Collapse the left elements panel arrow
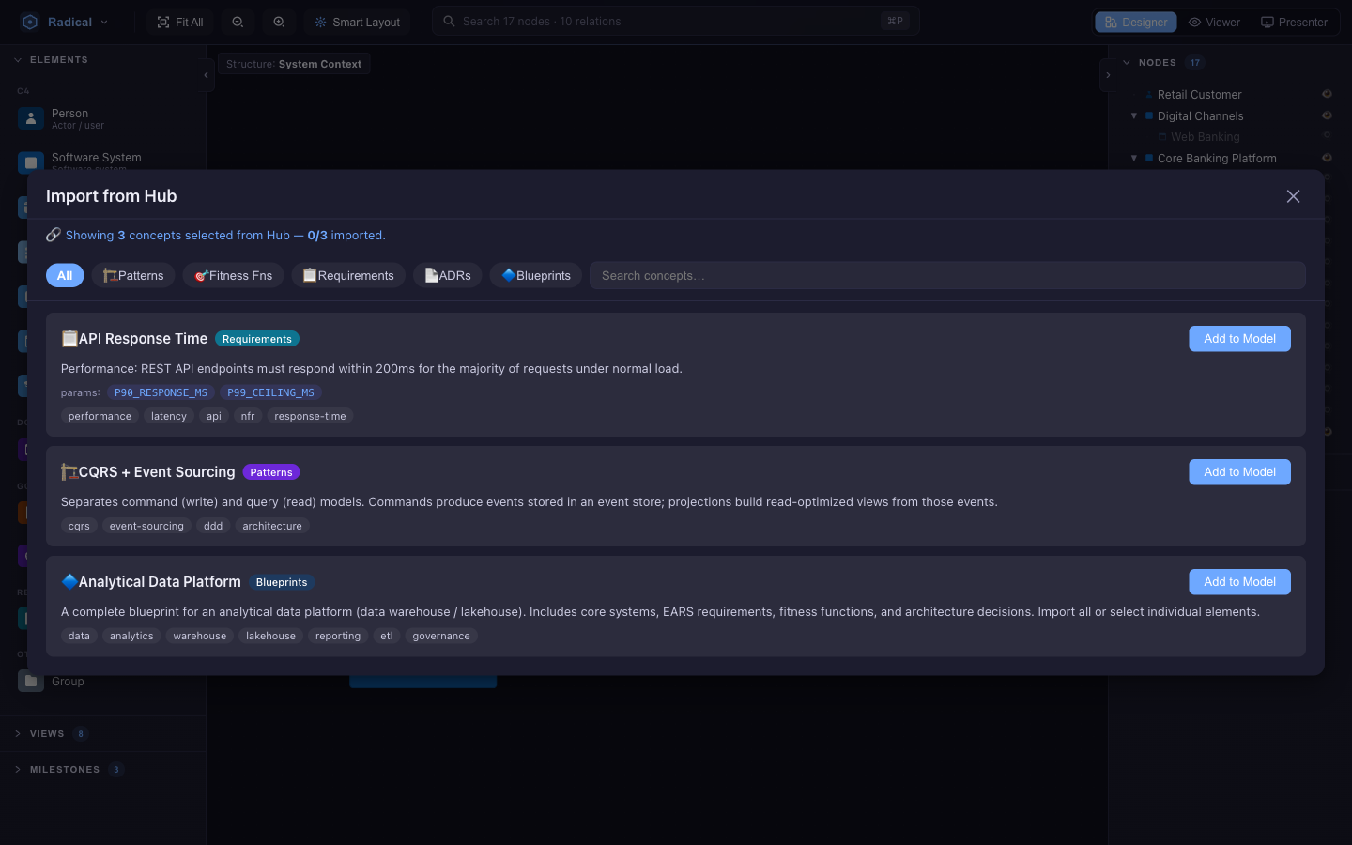Screen dimensions: 1352x845 click(x=206, y=75)
